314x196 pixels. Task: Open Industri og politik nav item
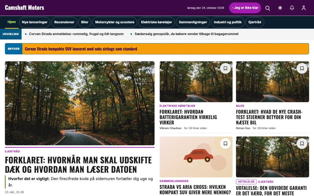(228, 22)
